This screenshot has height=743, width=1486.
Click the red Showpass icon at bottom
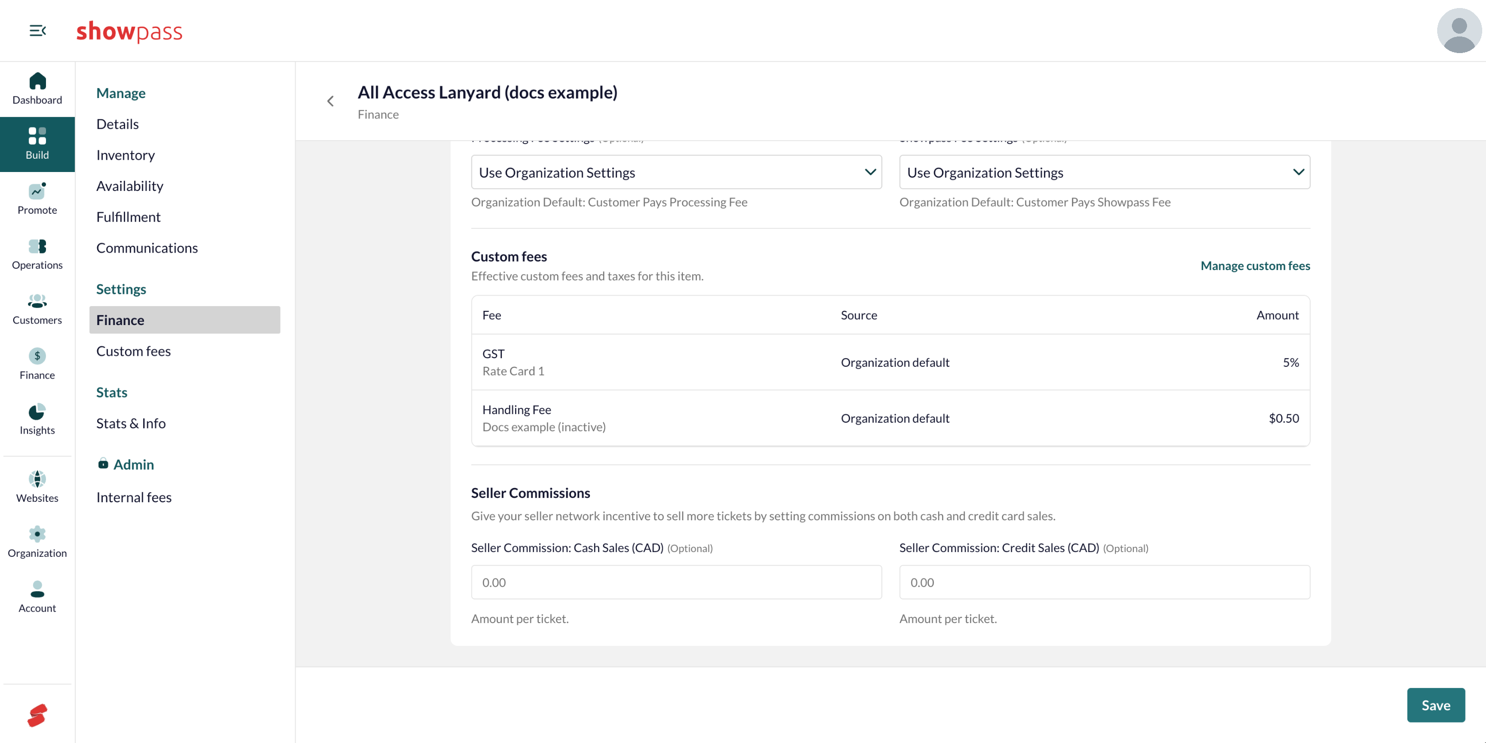point(37,716)
